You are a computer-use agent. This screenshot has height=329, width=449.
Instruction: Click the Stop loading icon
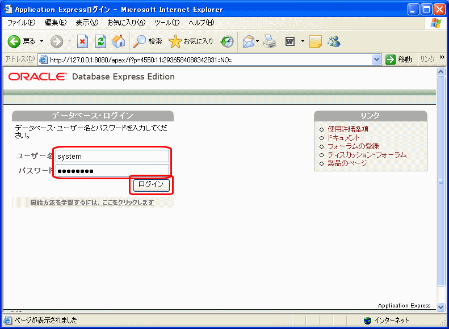tap(82, 41)
